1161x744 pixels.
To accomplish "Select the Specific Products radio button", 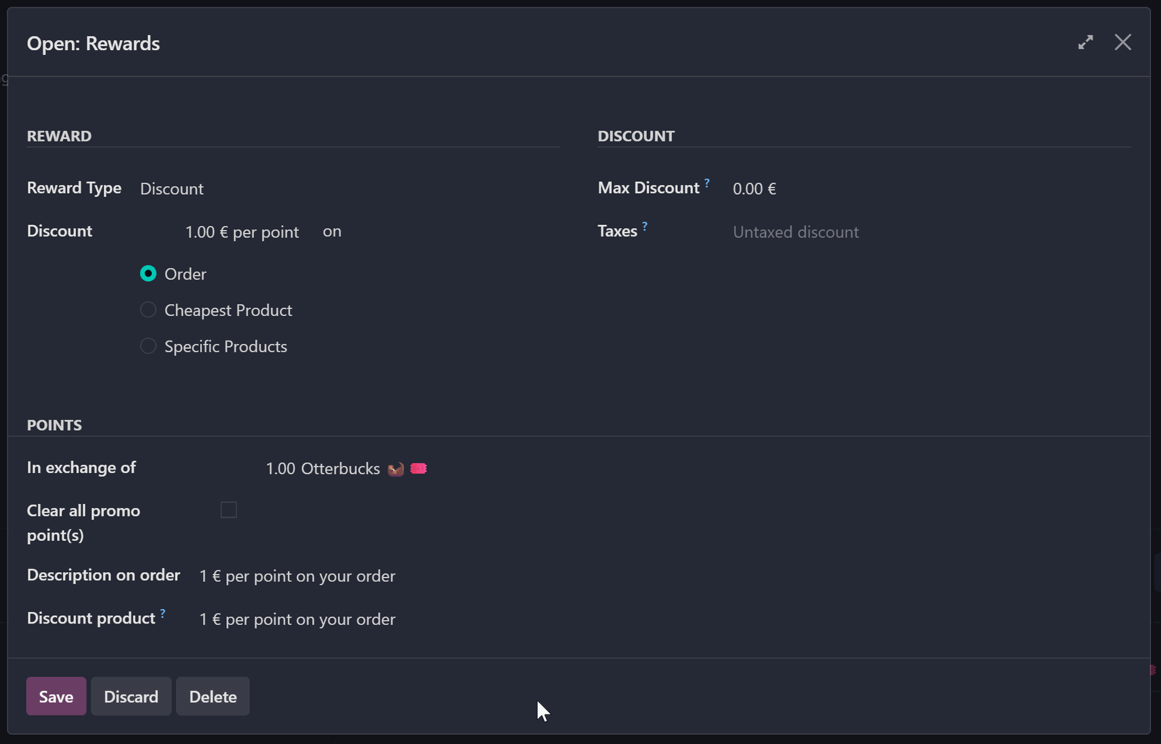I will (148, 347).
